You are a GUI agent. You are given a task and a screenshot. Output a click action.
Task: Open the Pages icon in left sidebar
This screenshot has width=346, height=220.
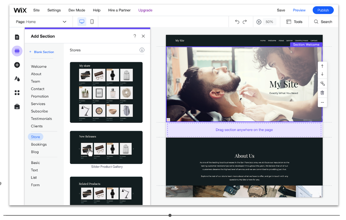[17, 37]
